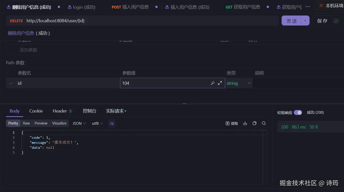Screen dimensions: 344x192
Task: Toggle the 校验响应 switch
Action: coord(298,112)
